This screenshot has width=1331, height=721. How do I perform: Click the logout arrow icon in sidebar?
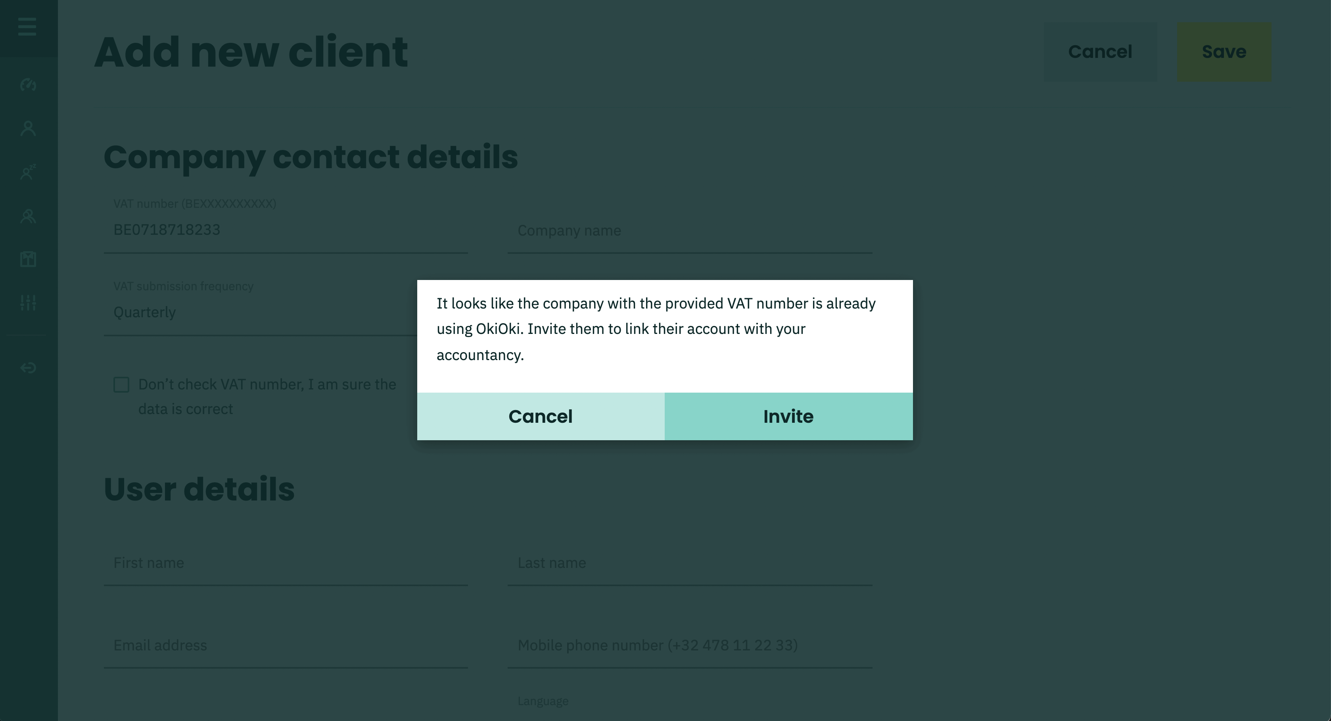tap(28, 368)
